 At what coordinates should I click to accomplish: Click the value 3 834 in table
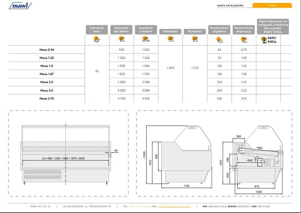pos(146,99)
